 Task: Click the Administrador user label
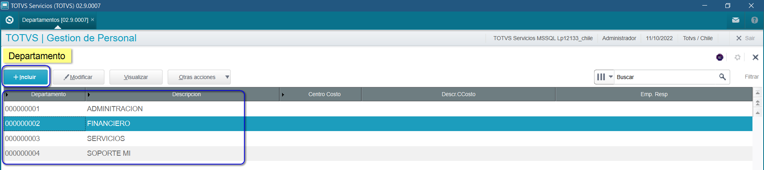tap(619, 38)
